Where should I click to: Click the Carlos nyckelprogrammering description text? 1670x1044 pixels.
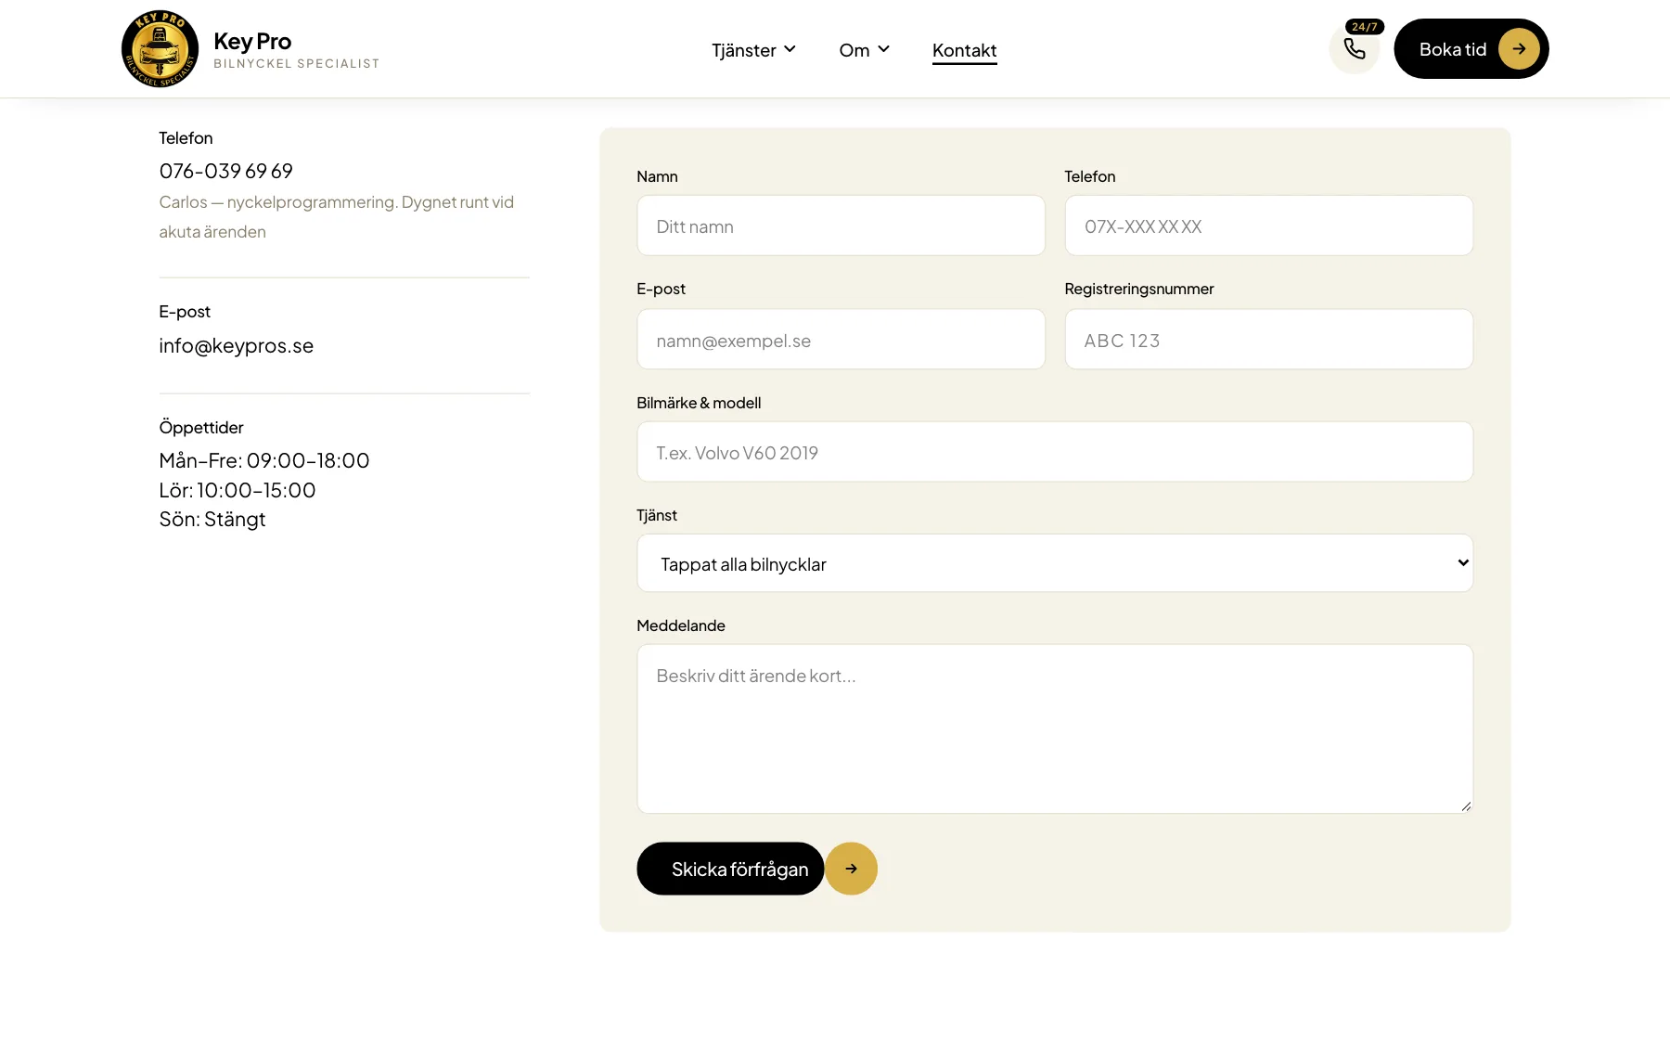pyautogui.click(x=336, y=216)
